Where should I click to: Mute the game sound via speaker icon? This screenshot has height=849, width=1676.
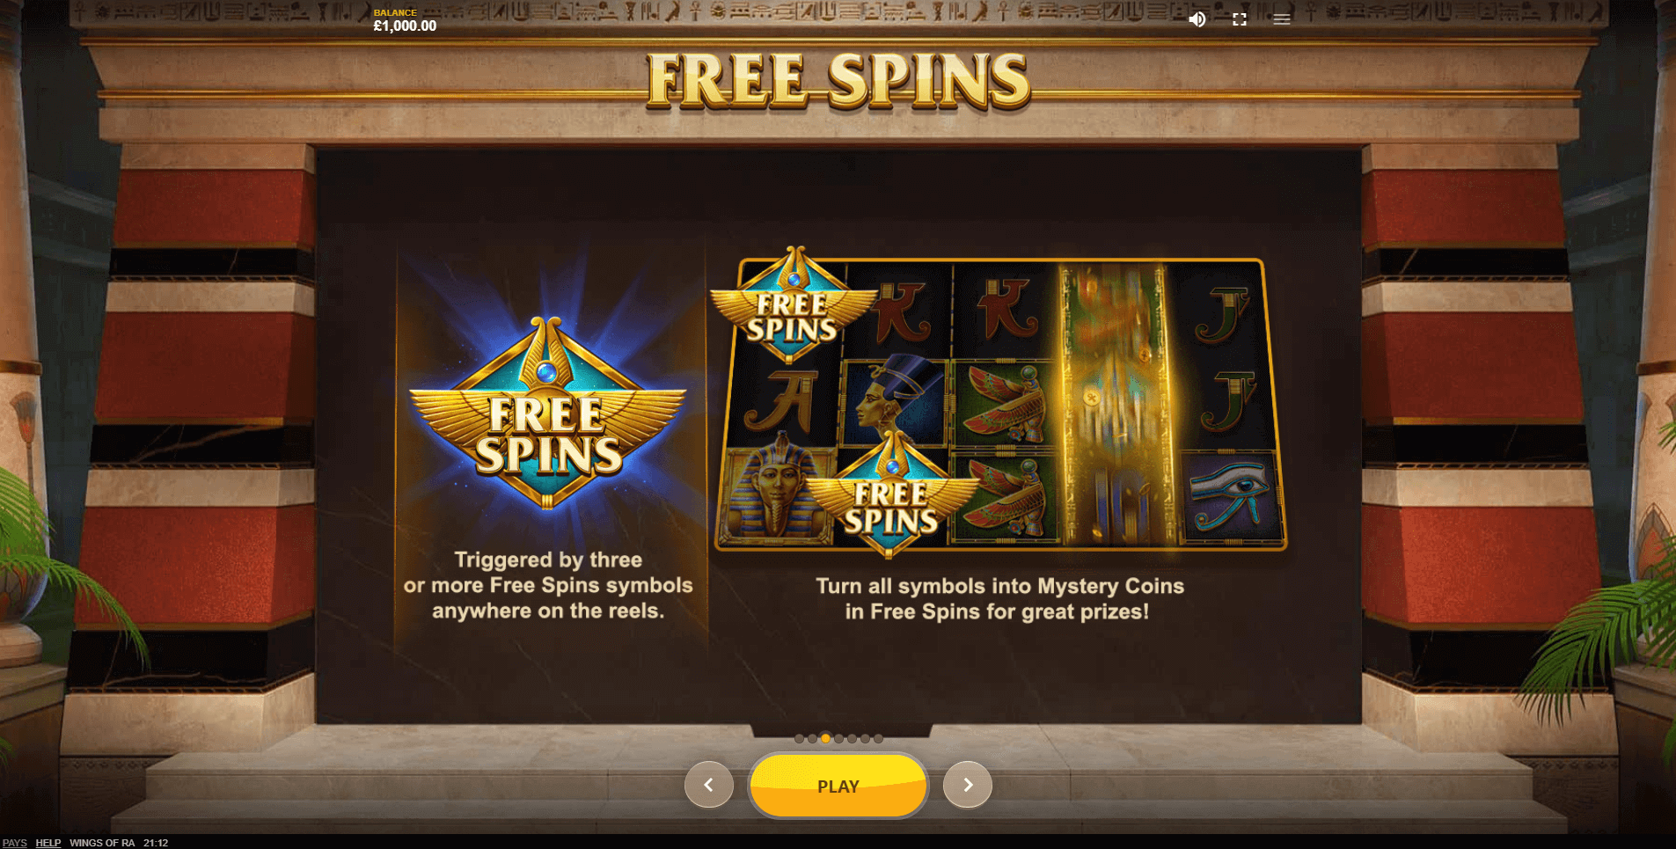(1197, 19)
